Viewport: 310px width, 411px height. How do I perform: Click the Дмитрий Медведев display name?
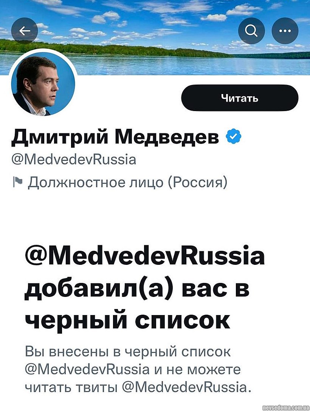click(x=115, y=138)
